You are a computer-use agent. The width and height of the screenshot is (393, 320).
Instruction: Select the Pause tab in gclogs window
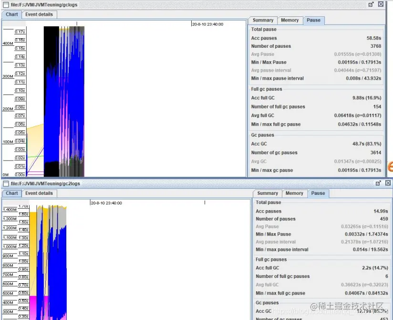point(313,20)
